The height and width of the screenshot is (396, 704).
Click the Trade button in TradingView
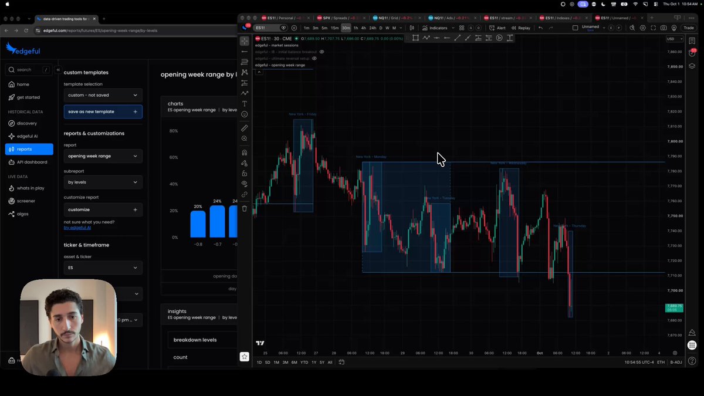coord(688,28)
